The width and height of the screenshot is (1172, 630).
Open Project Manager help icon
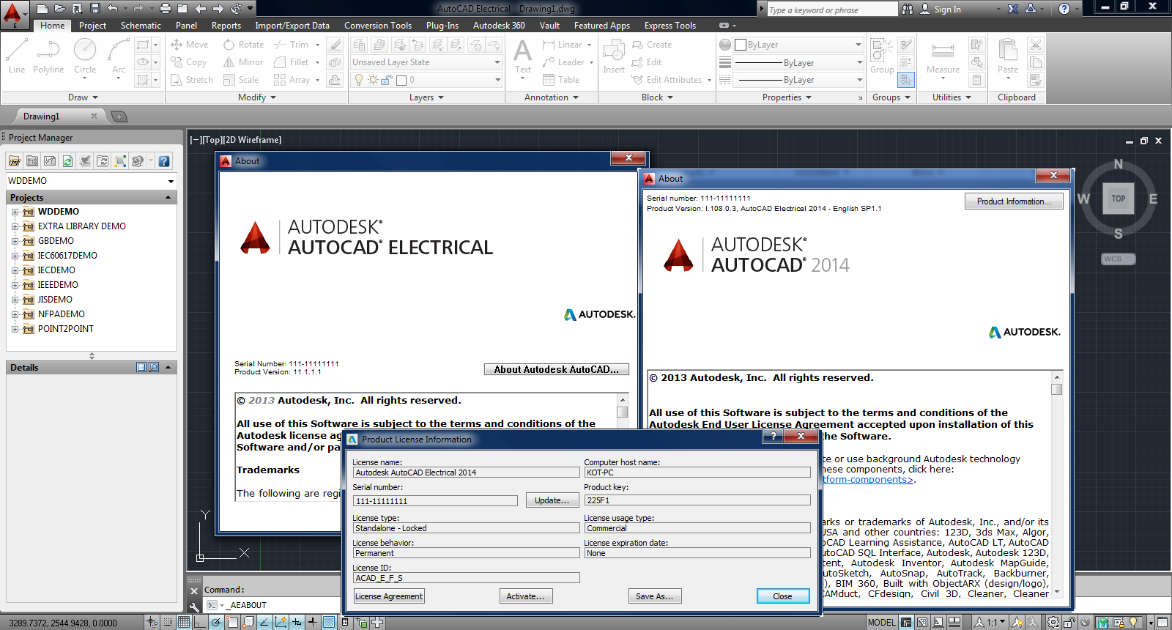[x=164, y=161]
